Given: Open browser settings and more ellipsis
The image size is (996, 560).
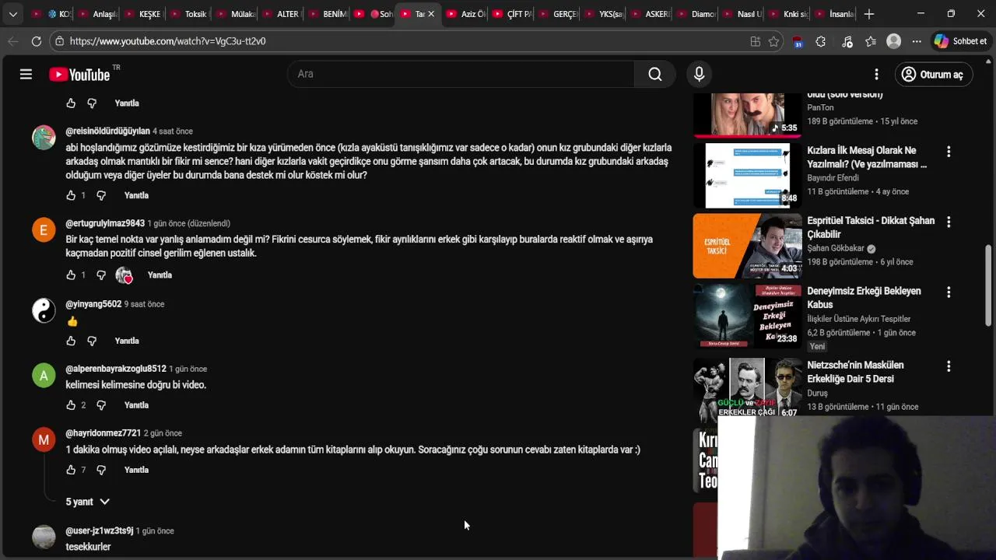Looking at the screenshot, I should [x=917, y=41].
